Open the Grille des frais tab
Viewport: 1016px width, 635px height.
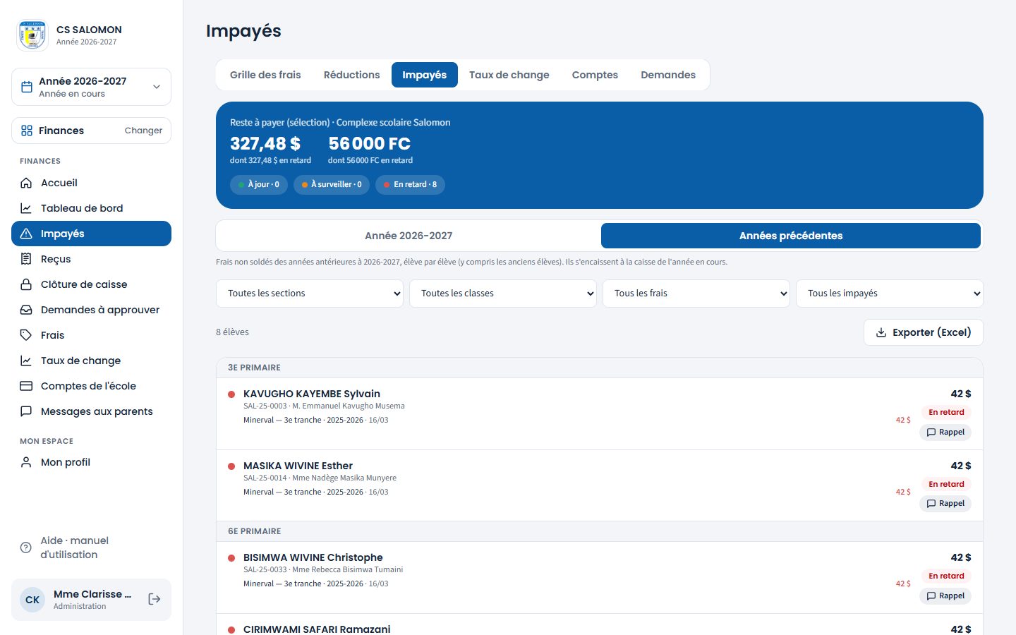(265, 75)
